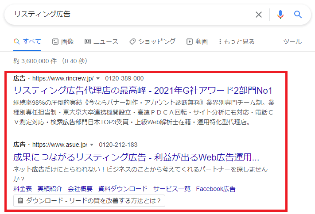Screen dimensions: 315x214
Task: Open ad title リスティング広告代理店の最高峰
Action: 143,91
